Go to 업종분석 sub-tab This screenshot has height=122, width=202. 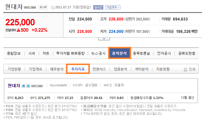click(x=121, y=69)
